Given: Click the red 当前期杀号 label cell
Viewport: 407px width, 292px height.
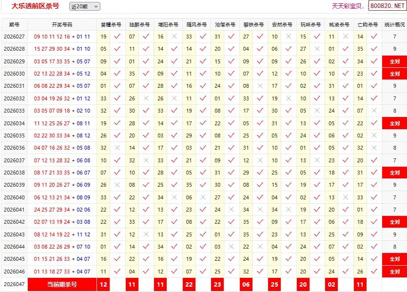Looking at the screenshot, I should pos(62,284).
